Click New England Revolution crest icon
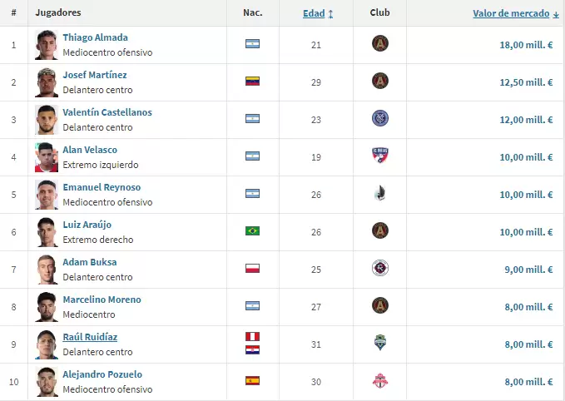The image size is (565, 401). coord(379,268)
